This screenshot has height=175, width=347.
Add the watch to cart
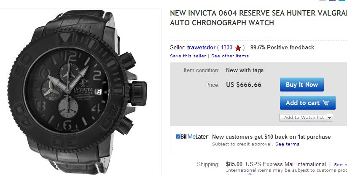tap(307, 102)
